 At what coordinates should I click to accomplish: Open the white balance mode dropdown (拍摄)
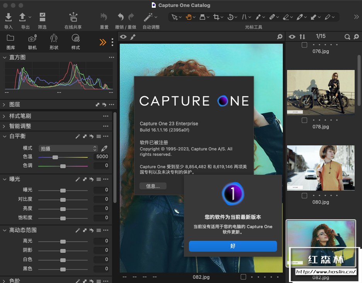[x=68, y=148]
